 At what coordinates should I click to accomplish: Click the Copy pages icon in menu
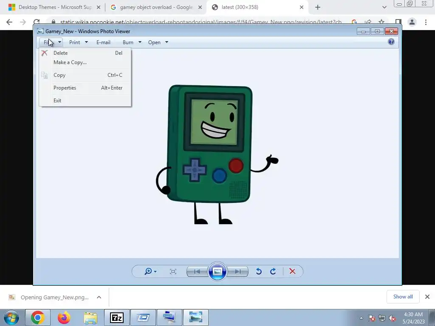44,75
